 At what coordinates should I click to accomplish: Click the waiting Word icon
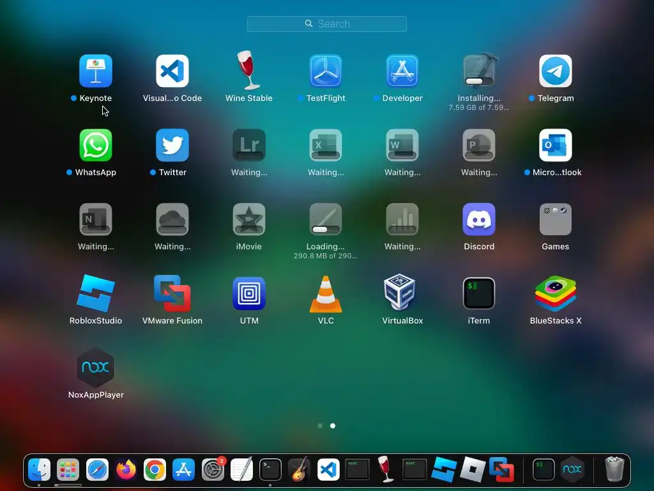point(402,145)
